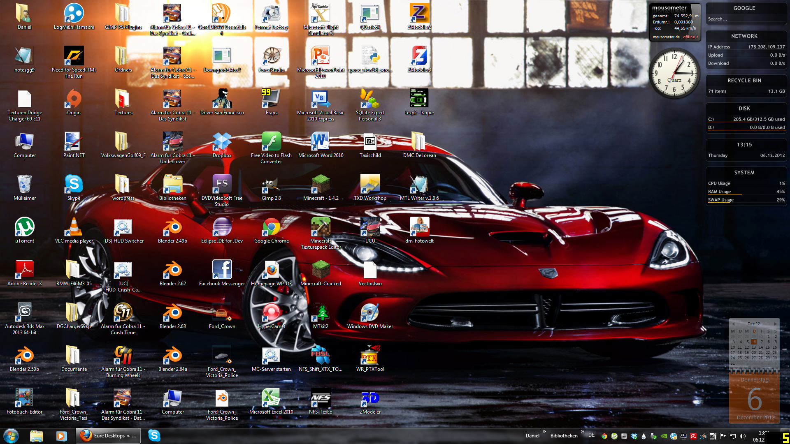The width and height of the screenshot is (790, 444).
Task: Open the Dropbox desktop icon
Action: pos(222,145)
